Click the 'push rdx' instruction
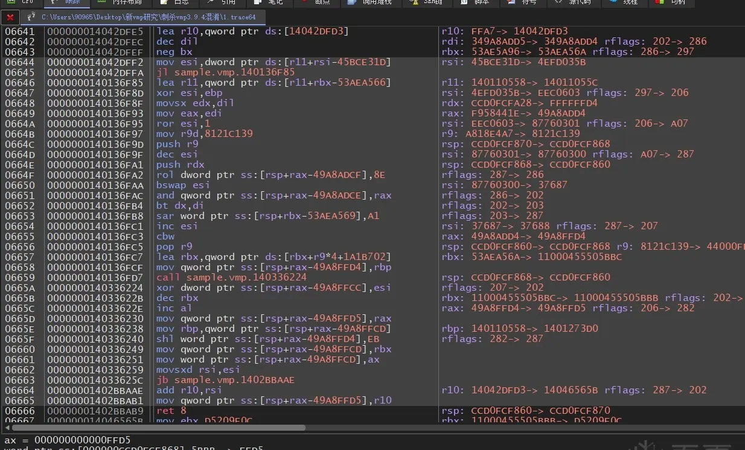The image size is (745, 450). click(180, 165)
